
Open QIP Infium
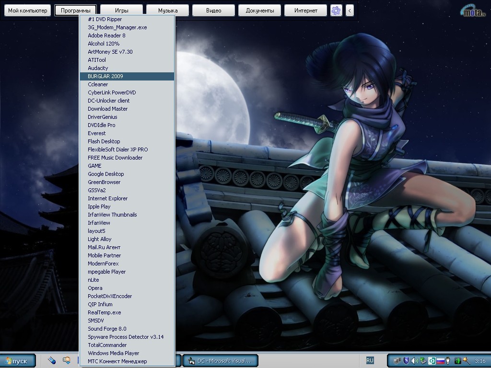127,304
